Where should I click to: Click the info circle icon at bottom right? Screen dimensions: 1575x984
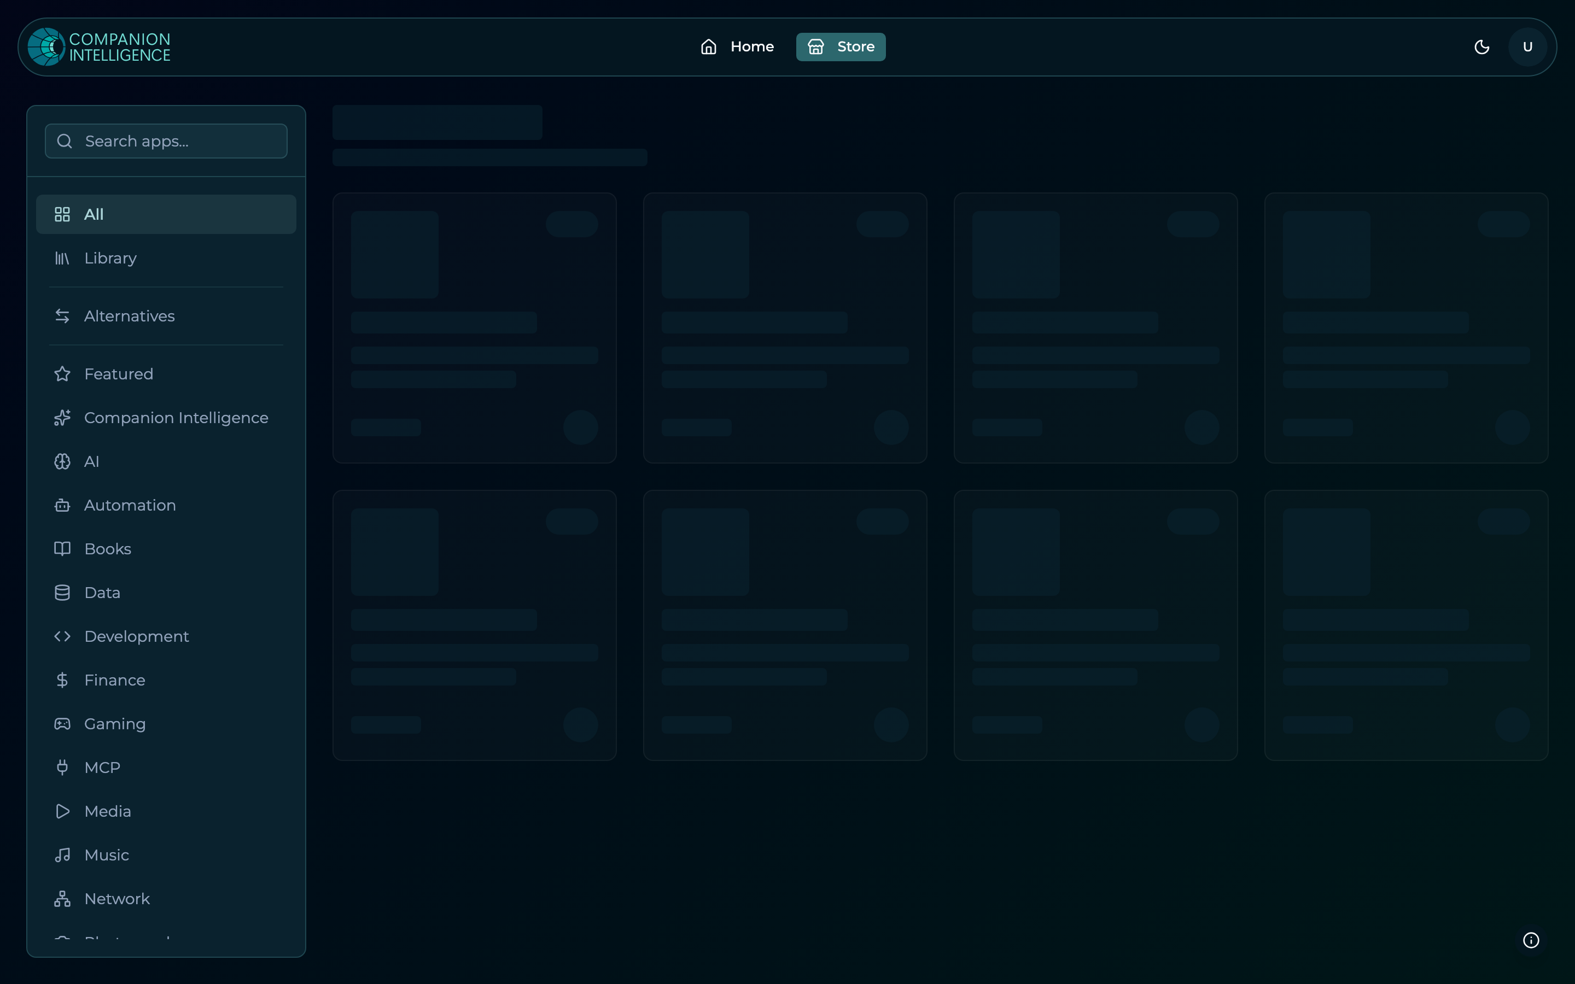1531,940
